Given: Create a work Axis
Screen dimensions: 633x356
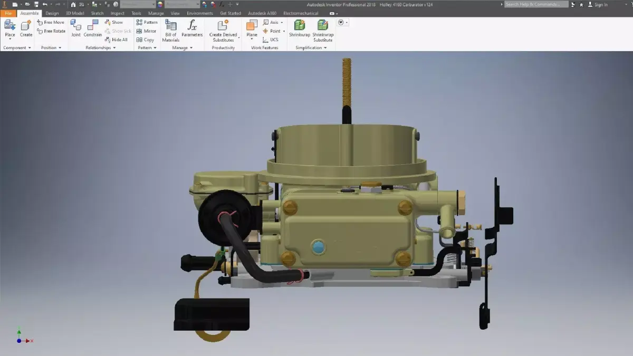Looking at the screenshot, I should click(x=271, y=23).
